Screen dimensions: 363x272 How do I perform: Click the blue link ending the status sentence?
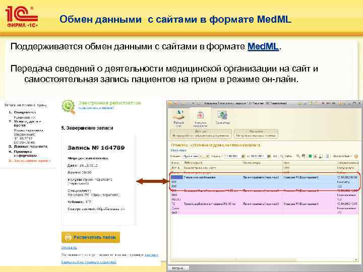click(151, 255)
